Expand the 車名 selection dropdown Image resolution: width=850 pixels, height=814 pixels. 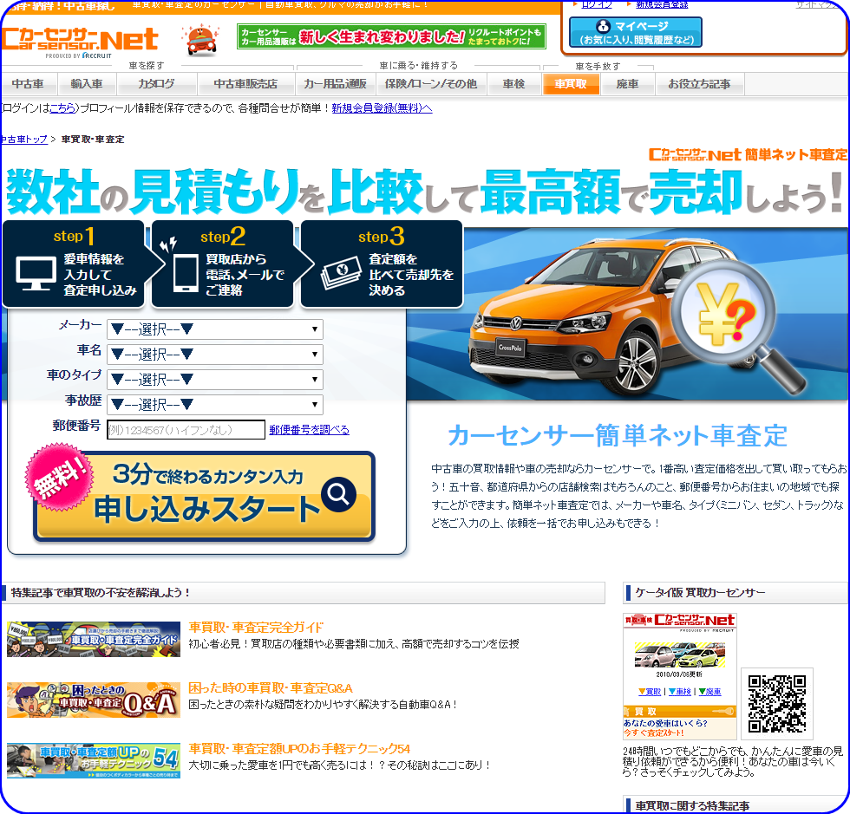[x=214, y=355]
